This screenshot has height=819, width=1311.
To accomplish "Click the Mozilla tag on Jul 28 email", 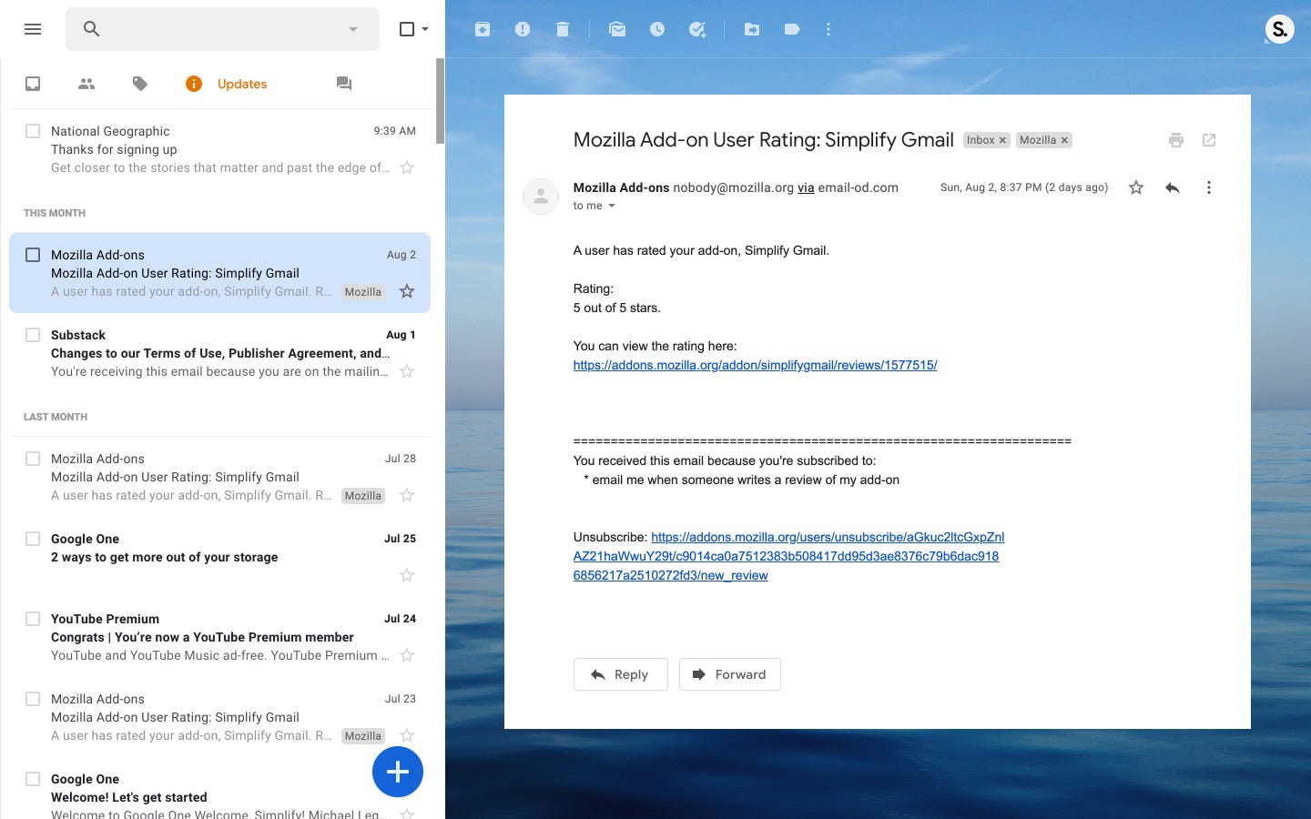I will click(363, 496).
